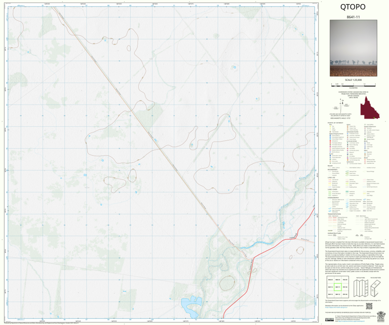Click the Queensland Government coat of arms logo

tap(381, 316)
